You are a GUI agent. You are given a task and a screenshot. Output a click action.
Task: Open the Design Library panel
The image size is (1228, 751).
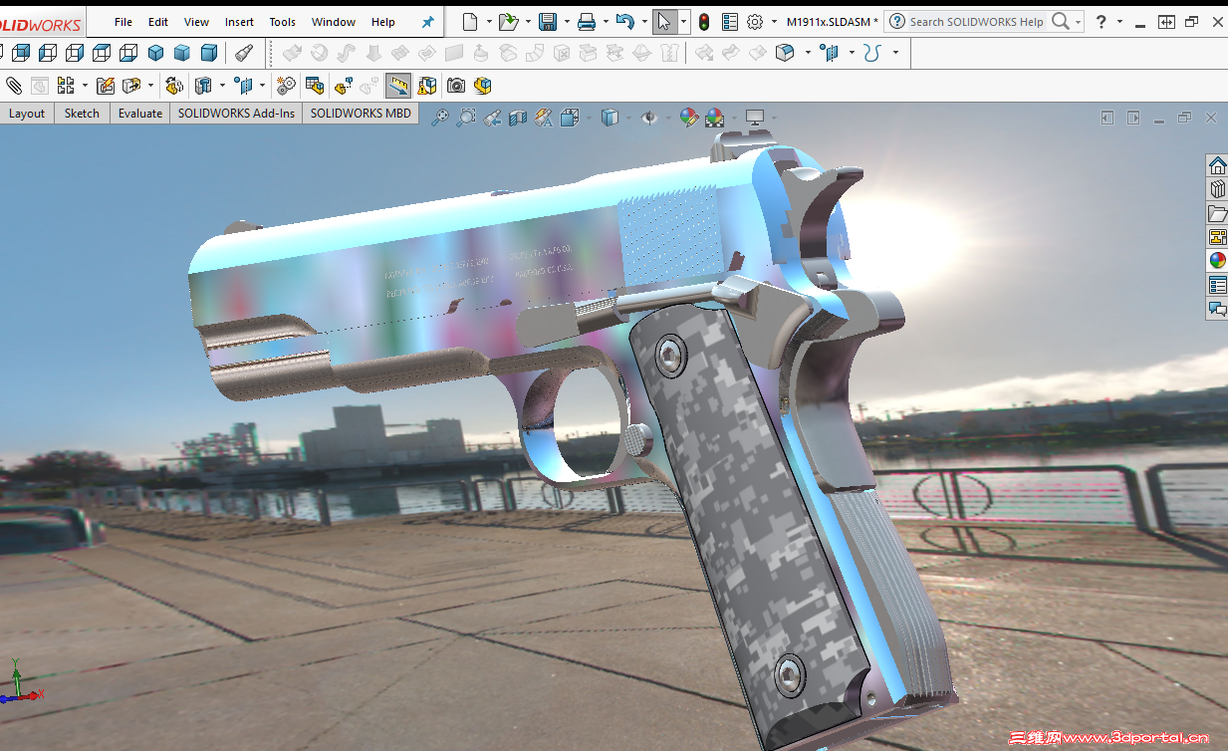click(x=1217, y=189)
